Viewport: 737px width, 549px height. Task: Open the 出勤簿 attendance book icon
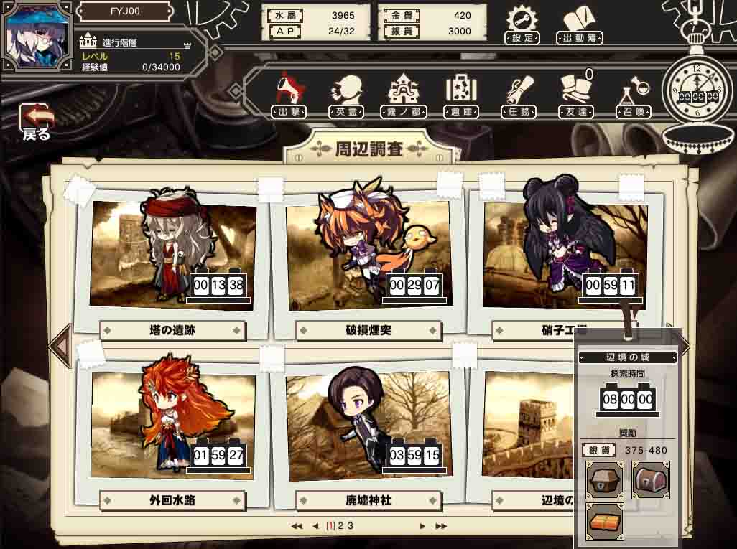[580, 25]
